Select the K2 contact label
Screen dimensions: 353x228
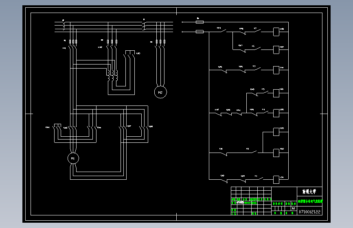point(248,149)
